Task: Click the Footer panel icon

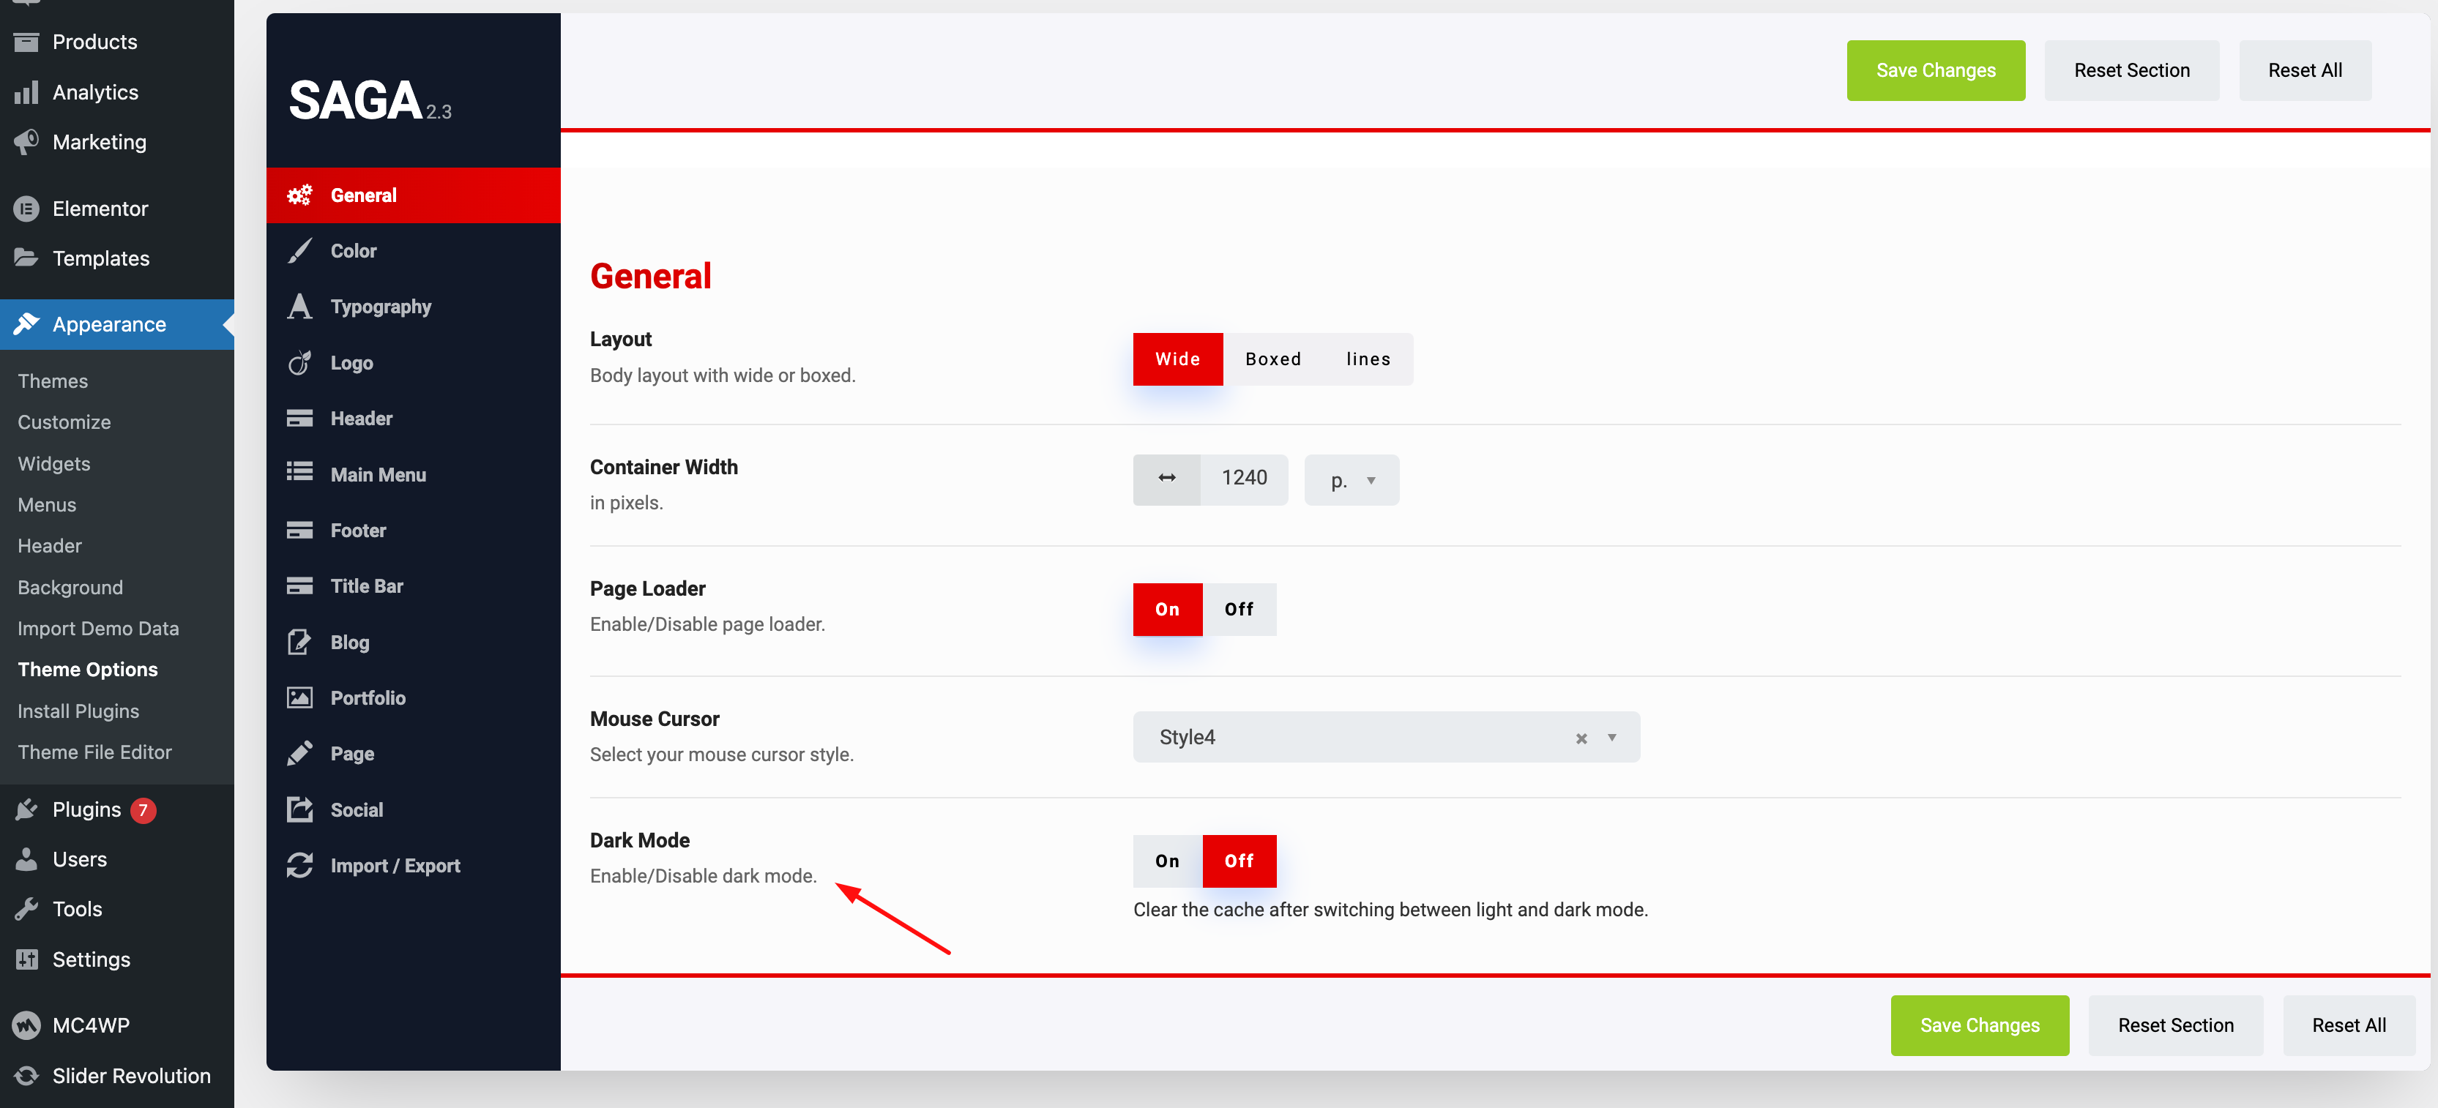Action: point(299,530)
